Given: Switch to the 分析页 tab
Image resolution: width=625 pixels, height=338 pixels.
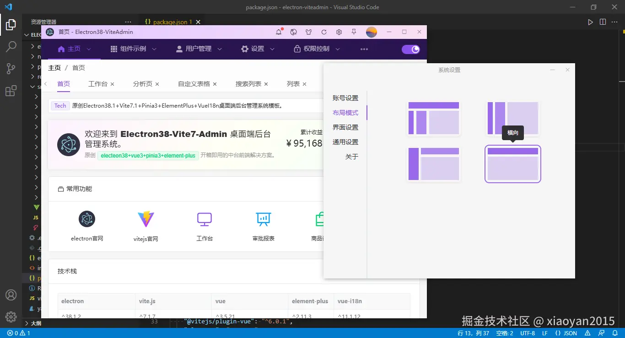Looking at the screenshot, I should tap(143, 84).
